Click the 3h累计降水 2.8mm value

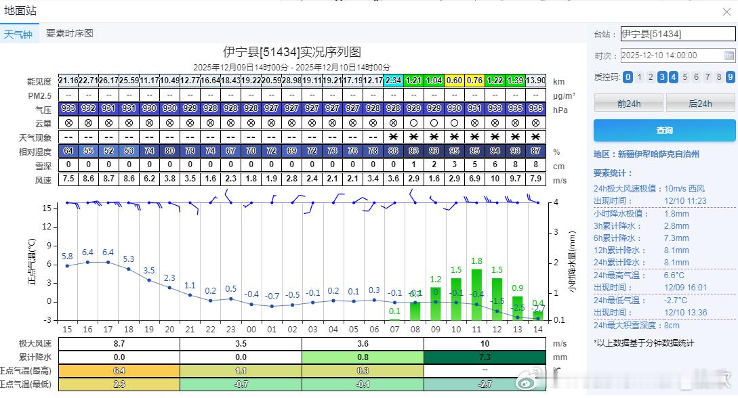coord(676,225)
